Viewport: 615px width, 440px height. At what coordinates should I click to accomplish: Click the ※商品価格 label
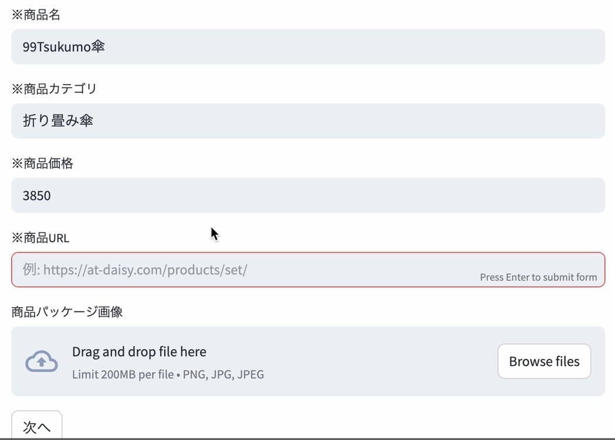[42, 164]
